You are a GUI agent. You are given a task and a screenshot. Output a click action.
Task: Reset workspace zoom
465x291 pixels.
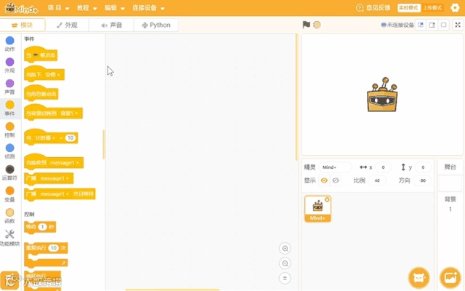tap(285, 278)
